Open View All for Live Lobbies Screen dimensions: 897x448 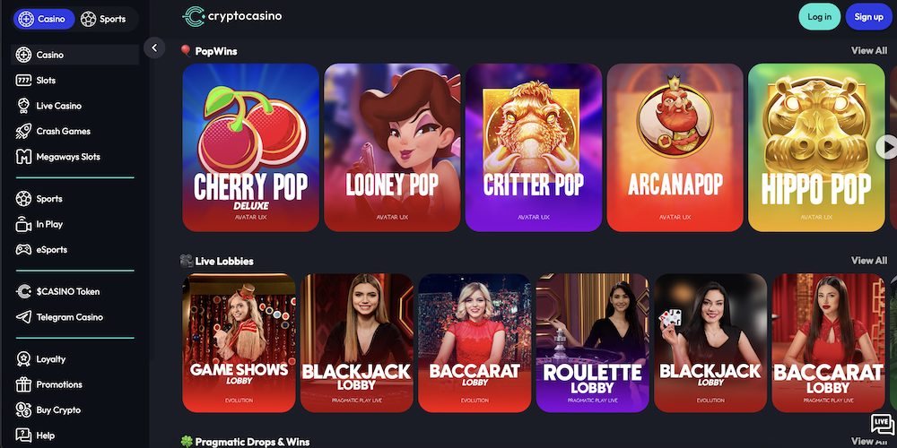[x=869, y=261]
